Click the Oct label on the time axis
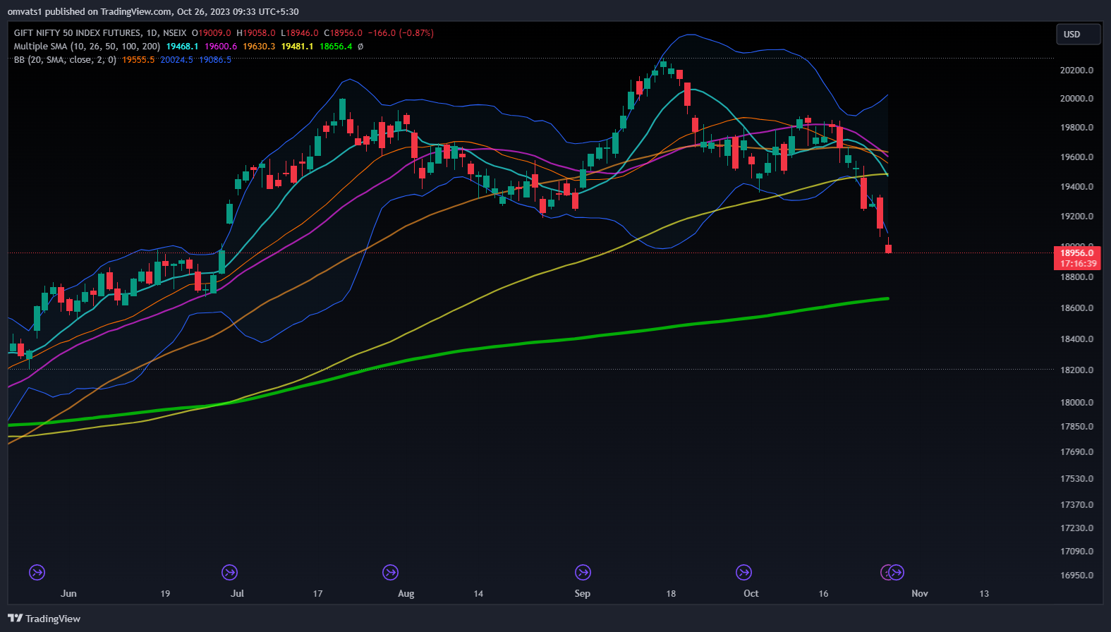The width and height of the screenshot is (1111, 632). [751, 593]
